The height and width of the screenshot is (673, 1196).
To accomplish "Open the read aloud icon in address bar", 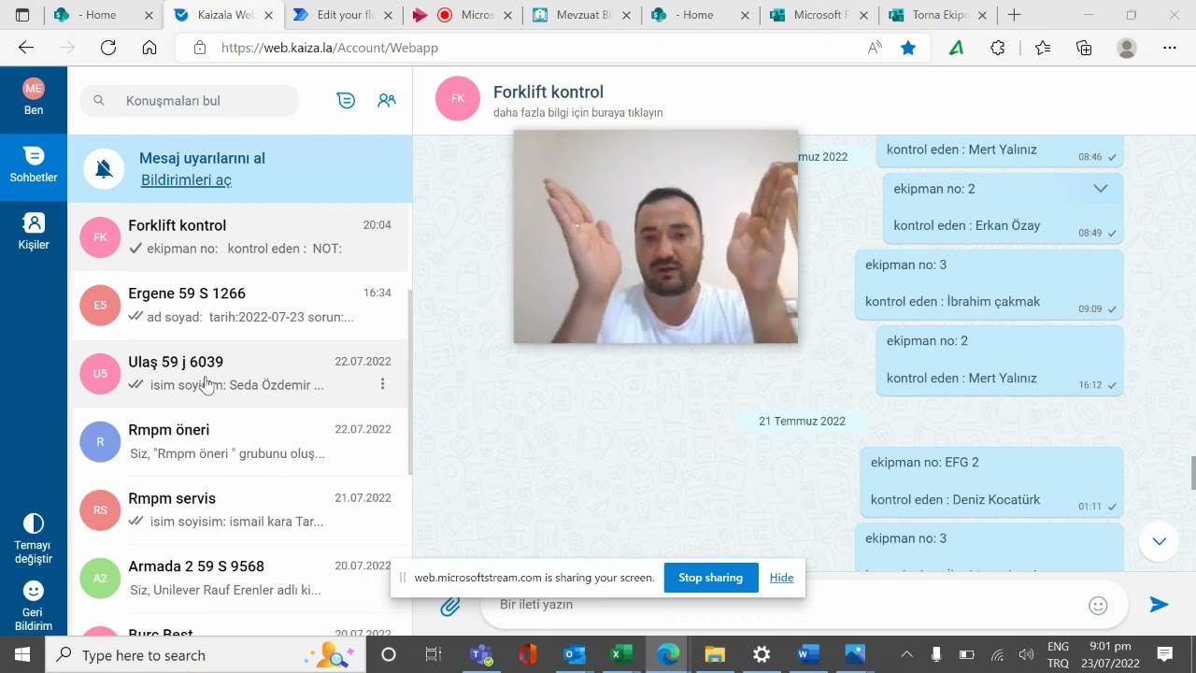I will point(875,48).
